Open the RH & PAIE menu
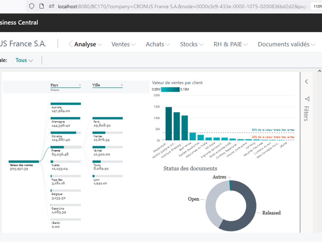The image size is (322, 242). [x=231, y=44]
